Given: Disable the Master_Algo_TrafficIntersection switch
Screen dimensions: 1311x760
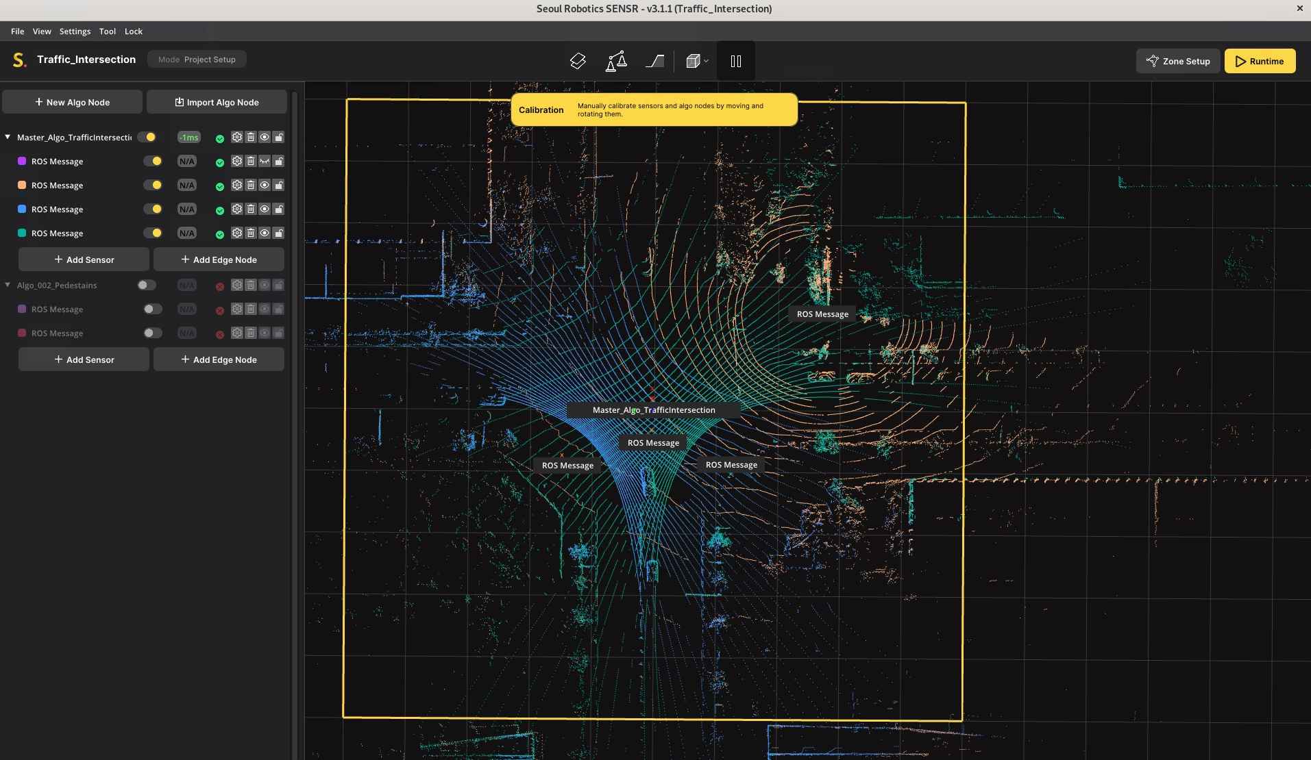Looking at the screenshot, I should (147, 137).
